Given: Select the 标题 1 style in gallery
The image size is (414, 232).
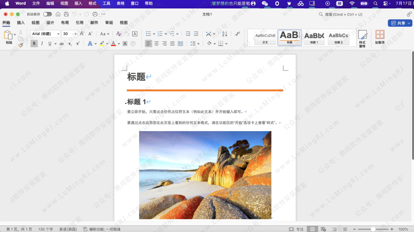Looking at the screenshot, I should pyautogui.click(x=314, y=38).
